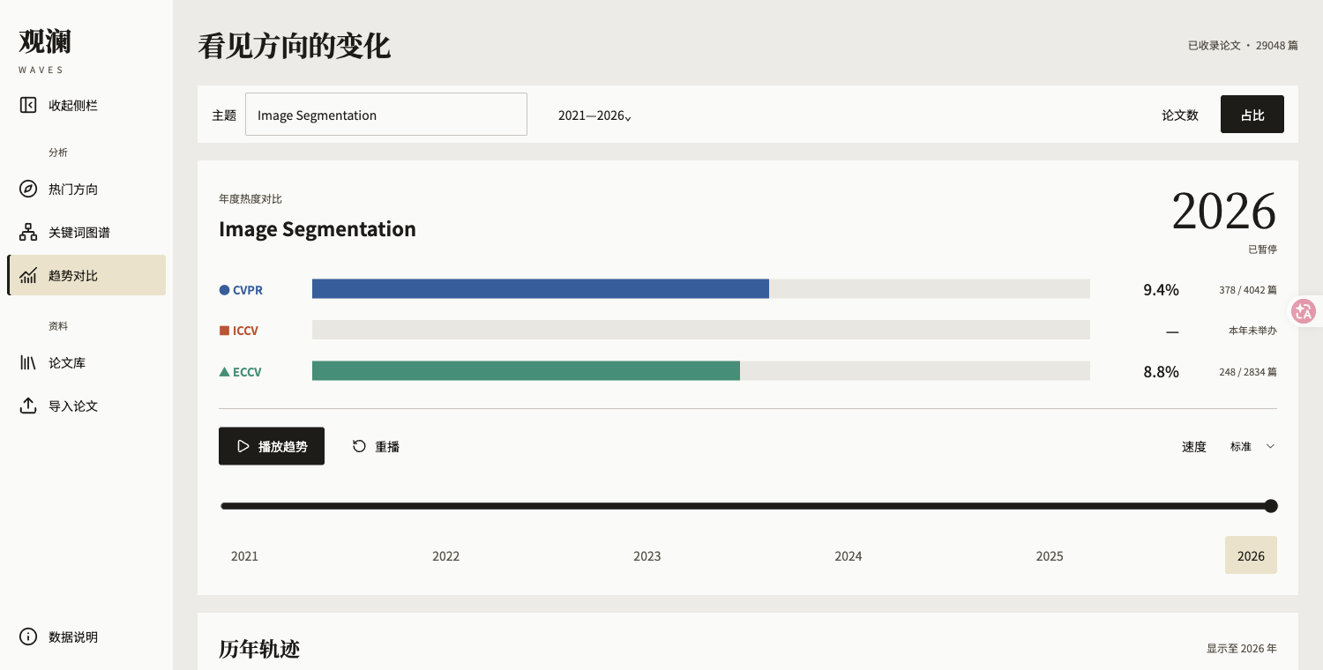Click the upload icon for 导入论文

click(x=28, y=406)
